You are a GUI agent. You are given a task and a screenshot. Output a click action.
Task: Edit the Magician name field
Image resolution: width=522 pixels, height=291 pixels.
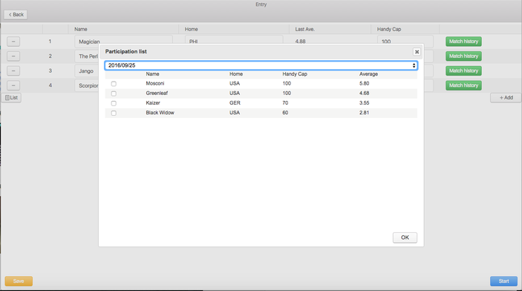click(123, 40)
